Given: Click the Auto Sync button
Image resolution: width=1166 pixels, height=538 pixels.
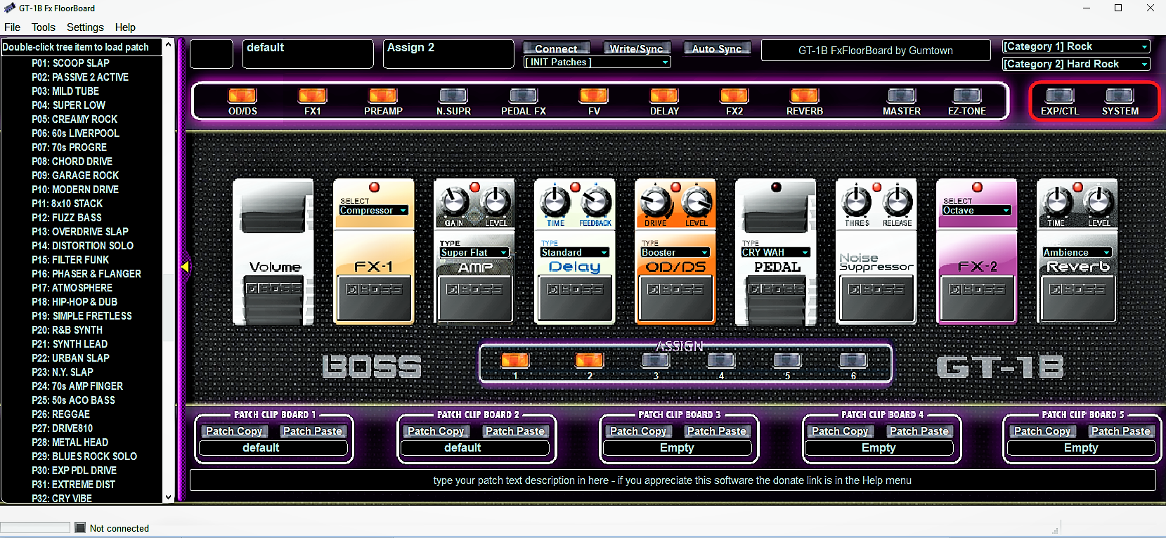Looking at the screenshot, I should click(x=716, y=48).
